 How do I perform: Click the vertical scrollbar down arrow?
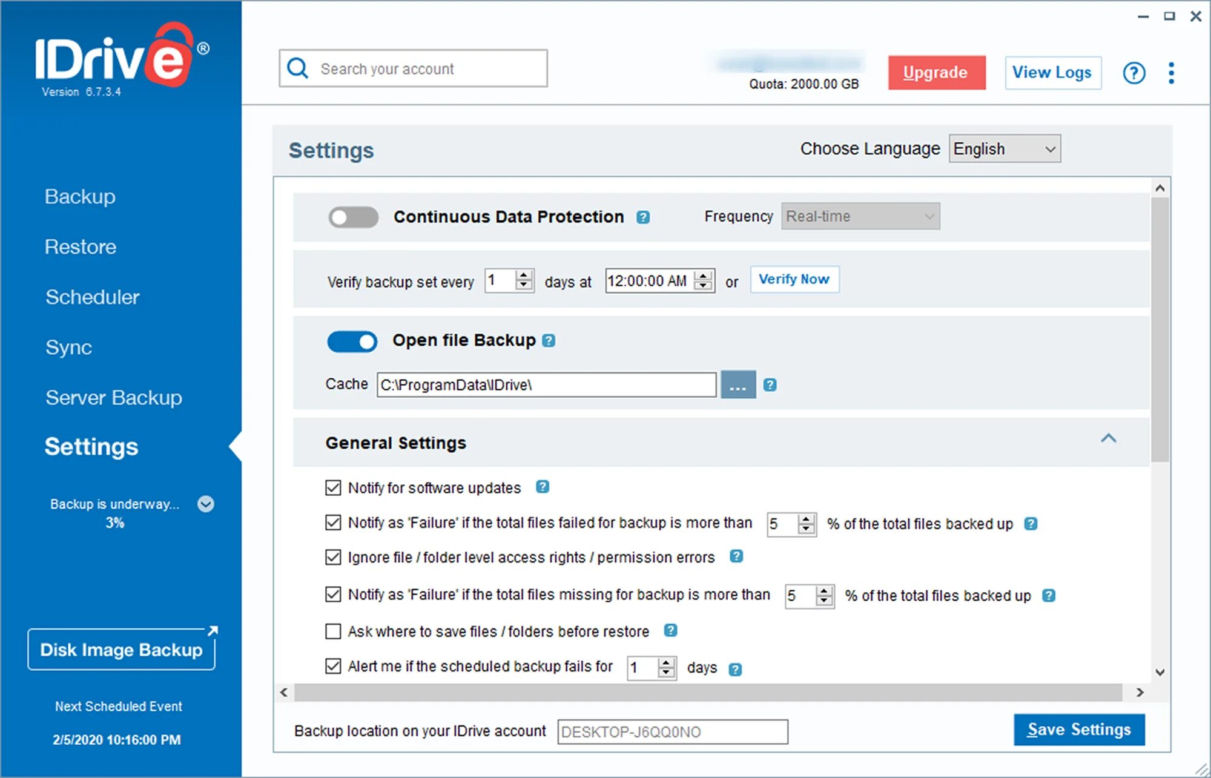(x=1160, y=673)
